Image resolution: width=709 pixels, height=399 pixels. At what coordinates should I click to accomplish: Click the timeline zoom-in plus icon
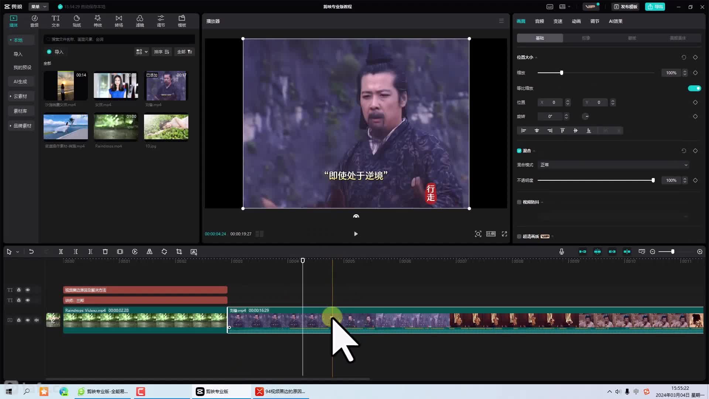[700, 252]
